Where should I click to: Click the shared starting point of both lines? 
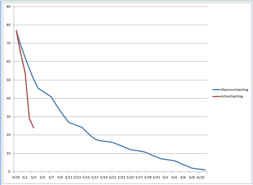(16, 31)
